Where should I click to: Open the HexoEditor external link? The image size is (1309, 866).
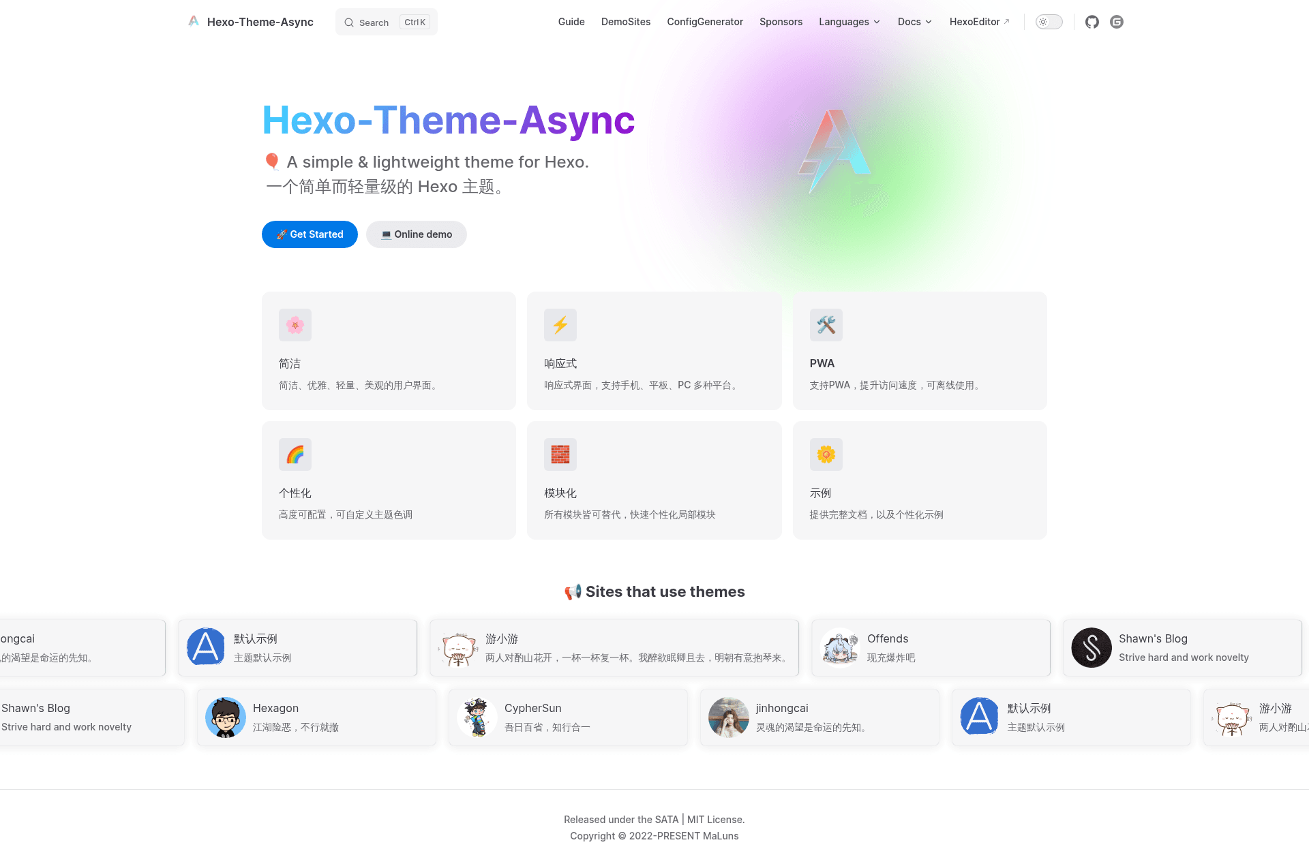980,22
